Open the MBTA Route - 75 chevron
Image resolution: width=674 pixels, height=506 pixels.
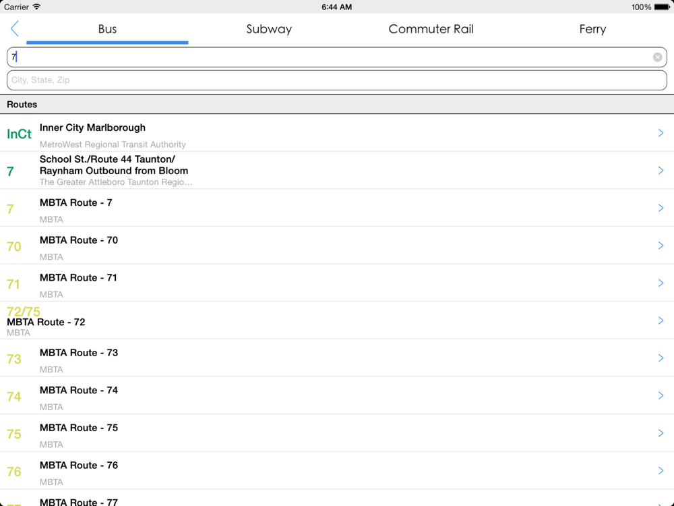[661, 433]
